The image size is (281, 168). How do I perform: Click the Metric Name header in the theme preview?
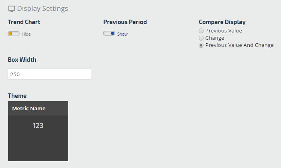29,108
